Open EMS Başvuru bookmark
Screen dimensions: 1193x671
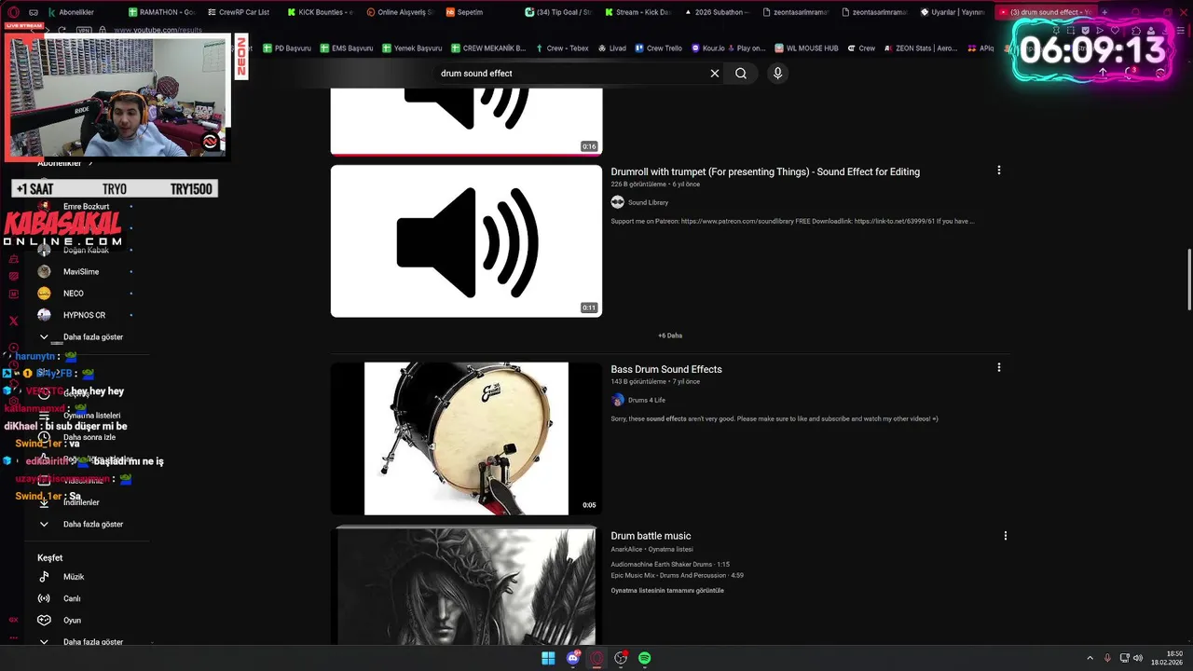[346, 48]
